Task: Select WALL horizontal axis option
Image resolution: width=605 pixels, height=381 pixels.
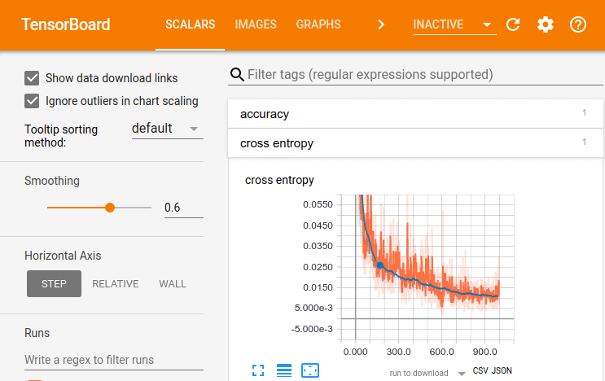Action: (x=173, y=284)
